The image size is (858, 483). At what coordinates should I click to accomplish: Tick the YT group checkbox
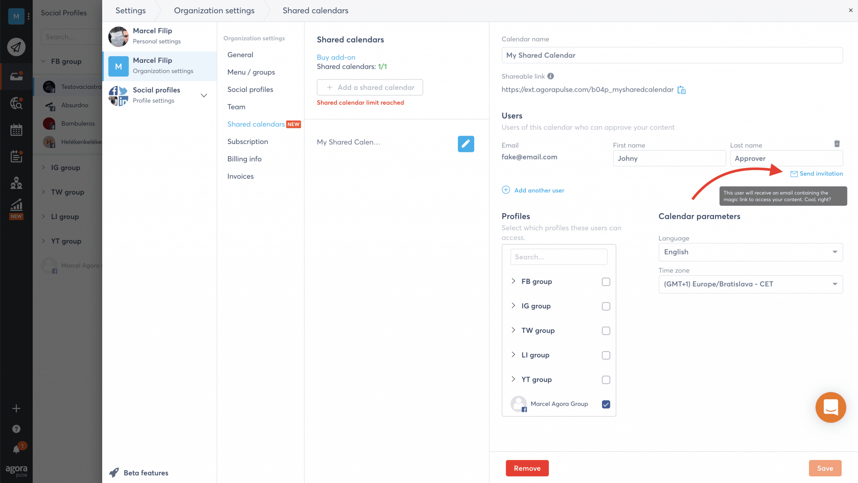(x=606, y=380)
